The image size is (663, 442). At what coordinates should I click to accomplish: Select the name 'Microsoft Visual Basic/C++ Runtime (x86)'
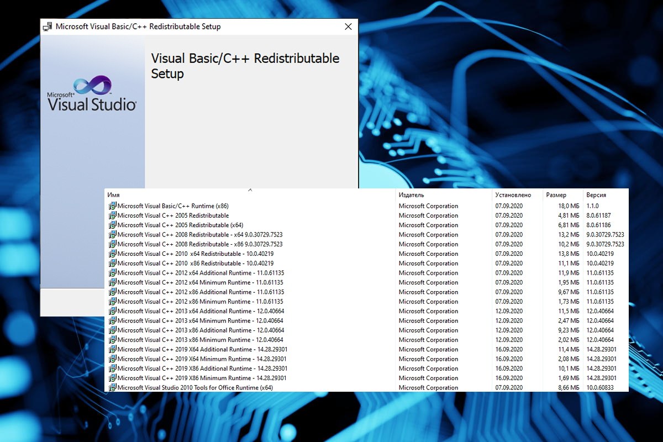coord(173,206)
